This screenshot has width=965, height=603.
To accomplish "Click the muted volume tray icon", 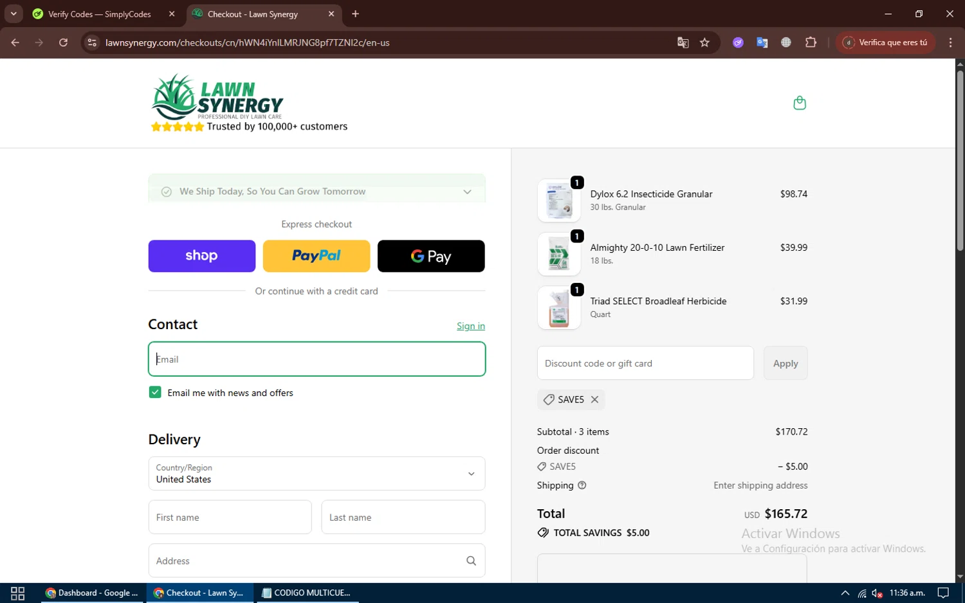I will (x=877, y=593).
